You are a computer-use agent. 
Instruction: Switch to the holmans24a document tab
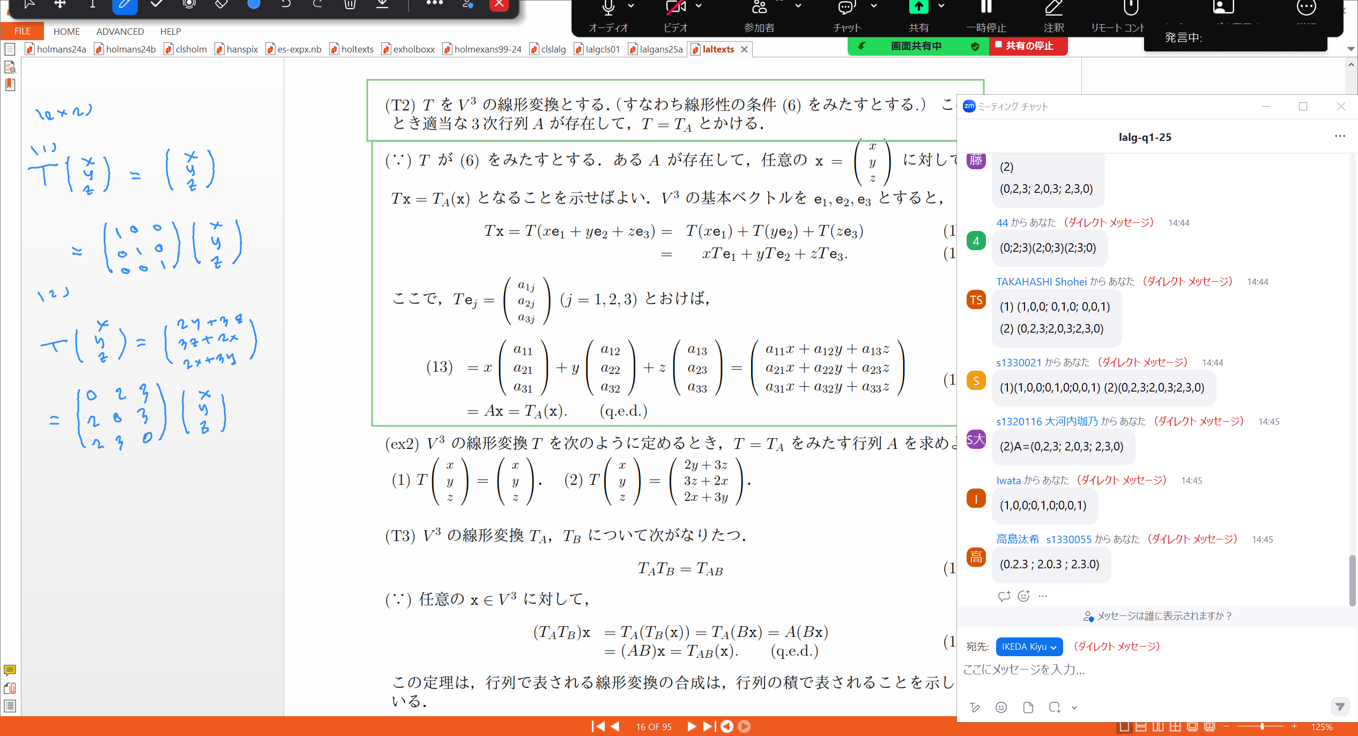56,49
